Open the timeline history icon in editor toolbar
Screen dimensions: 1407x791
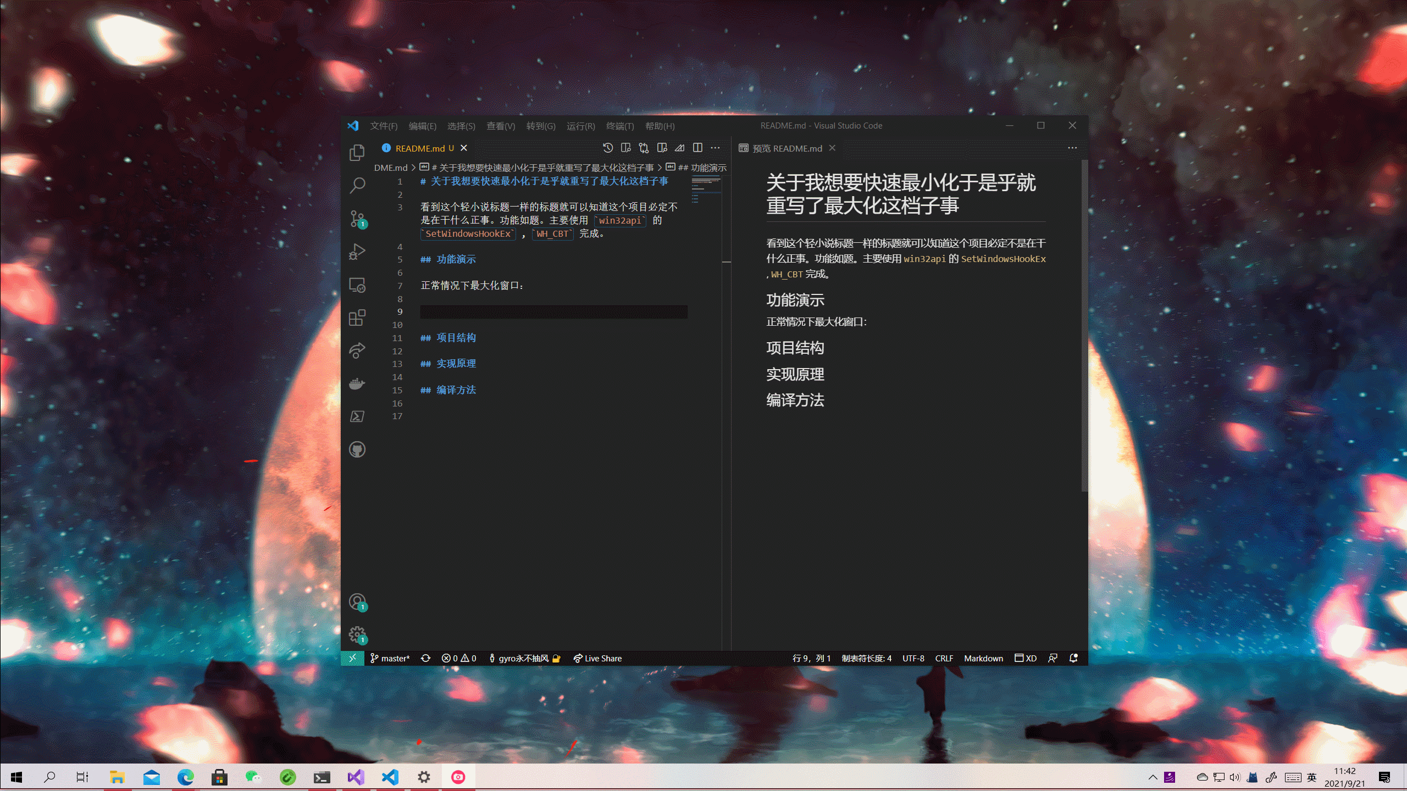pos(607,148)
